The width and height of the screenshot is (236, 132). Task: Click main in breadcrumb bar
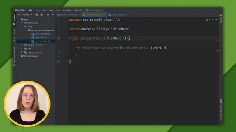[x=44, y=10]
